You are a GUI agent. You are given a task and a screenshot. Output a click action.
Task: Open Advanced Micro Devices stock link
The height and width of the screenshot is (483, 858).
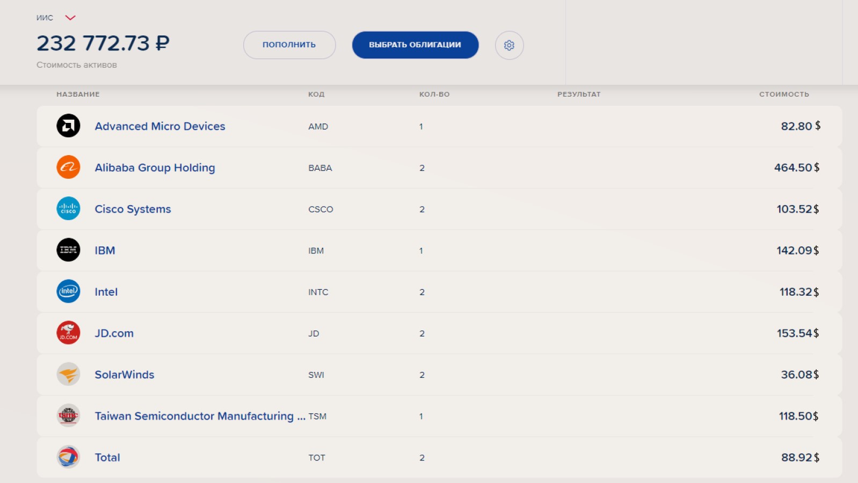tap(160, 126)
